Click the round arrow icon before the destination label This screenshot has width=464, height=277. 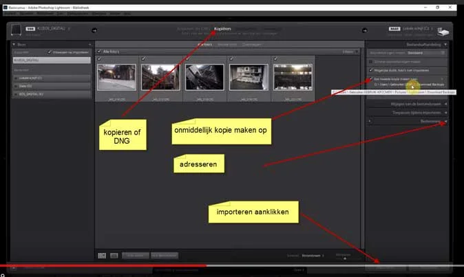(x=365, y=30)
